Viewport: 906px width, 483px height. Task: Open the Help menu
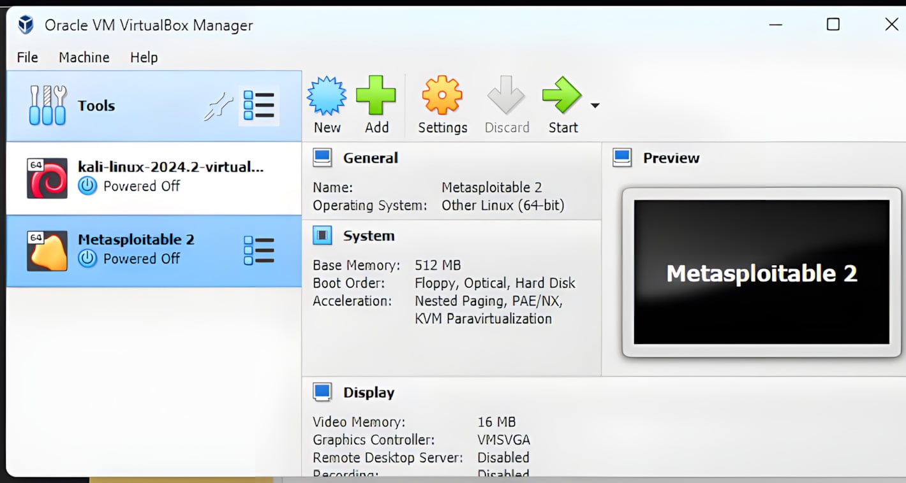click(x=144, y=57)
